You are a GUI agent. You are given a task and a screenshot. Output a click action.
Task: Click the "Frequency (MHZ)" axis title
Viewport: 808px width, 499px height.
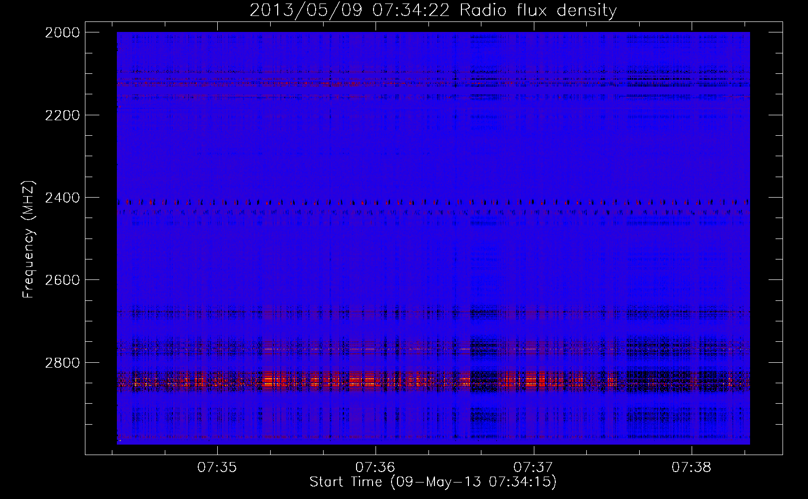(29, 240)
